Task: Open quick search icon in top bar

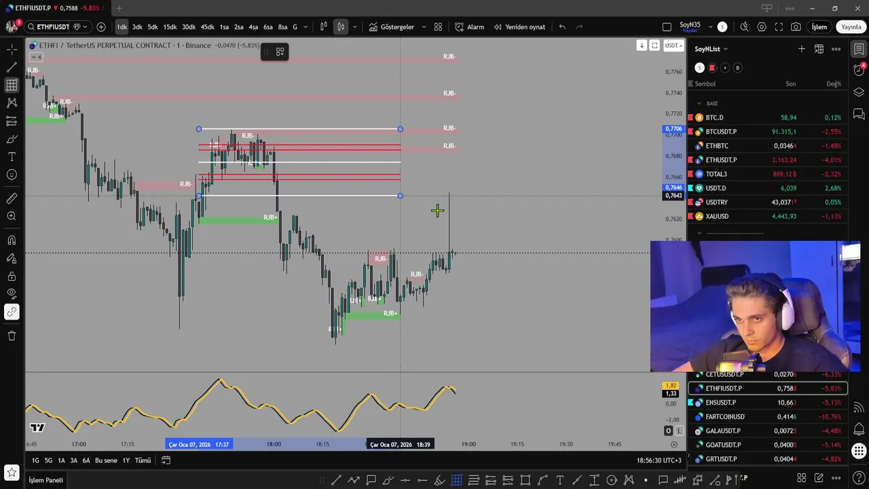Action: (x=744, y=27)
